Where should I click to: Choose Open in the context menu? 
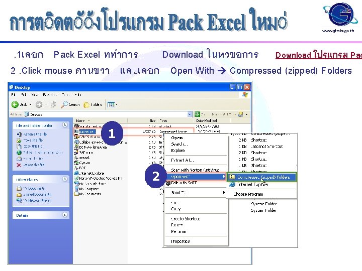pyautogui.click(x=196, y=138)
